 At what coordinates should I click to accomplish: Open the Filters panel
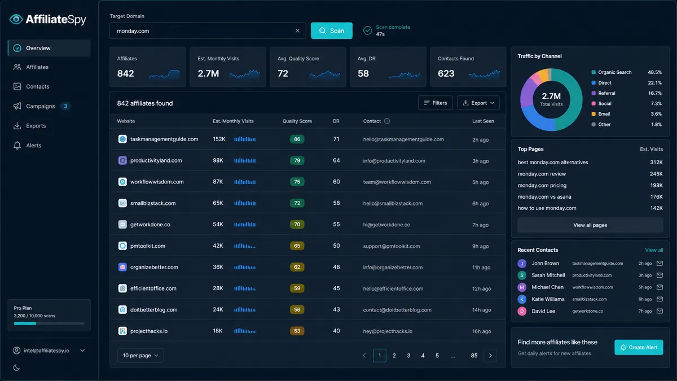pos(436,103)
